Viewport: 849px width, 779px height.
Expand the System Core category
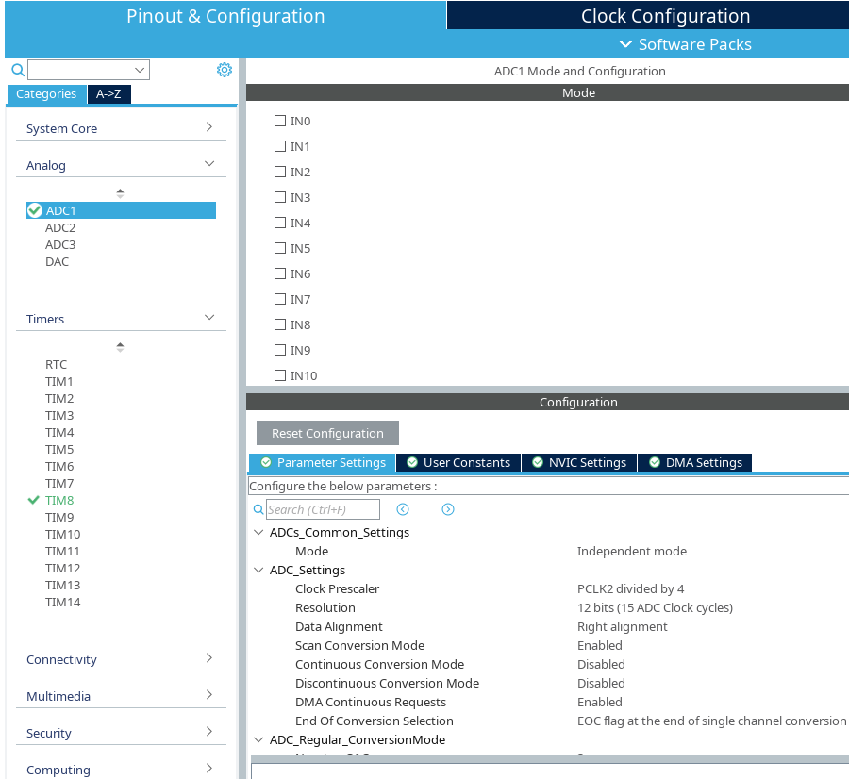121,128
